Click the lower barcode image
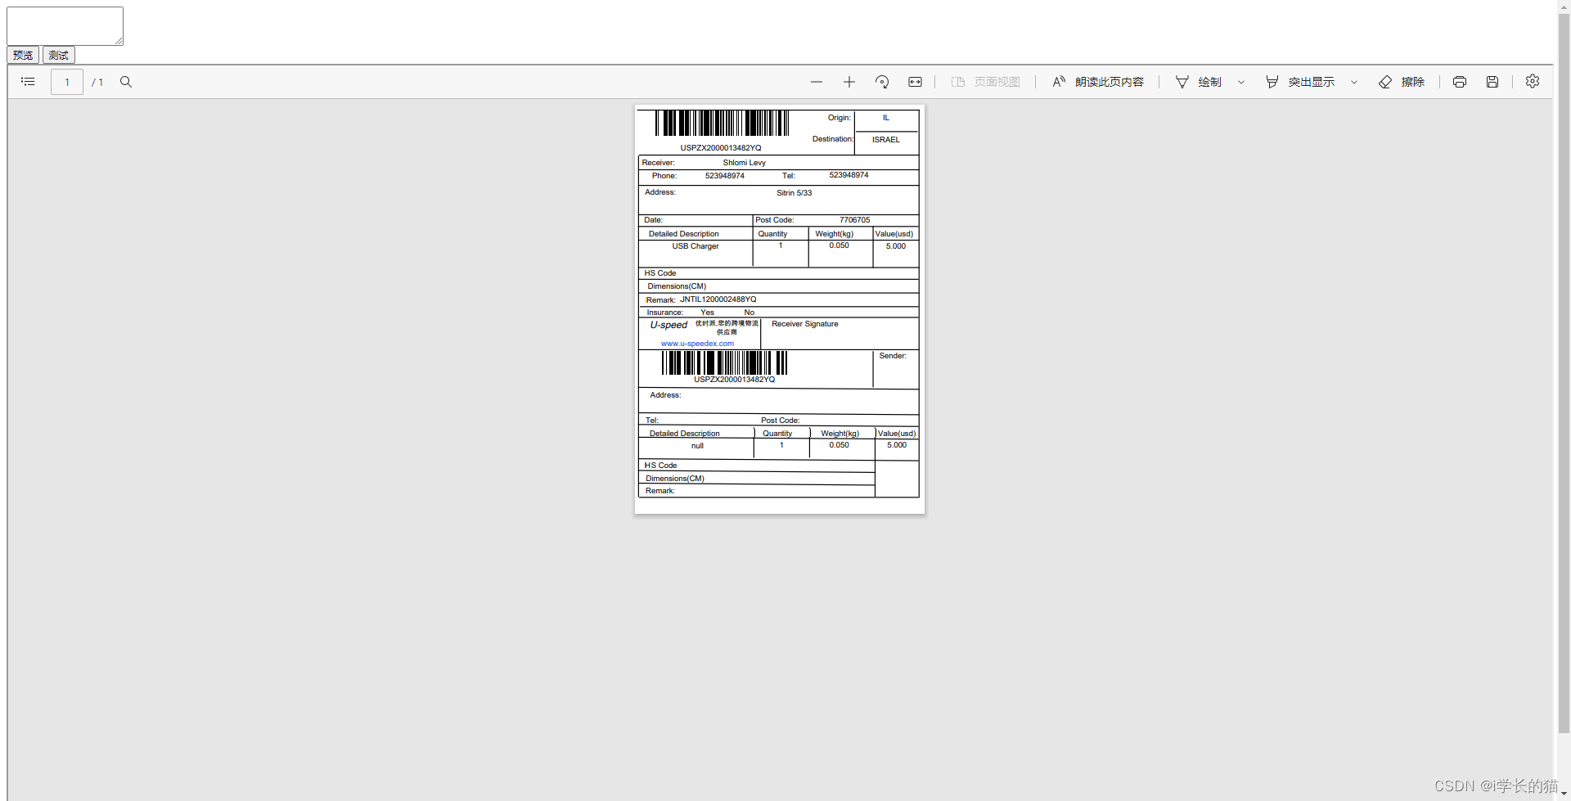Viewport: 1571px width, 801px height. 724,362
